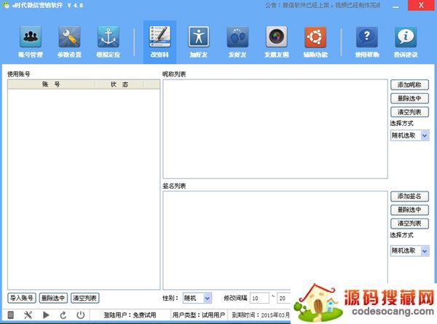Viewport: 437px width, 324px height.
Task: Click the power icon in status bar
Action: click(x=80, y=315)
